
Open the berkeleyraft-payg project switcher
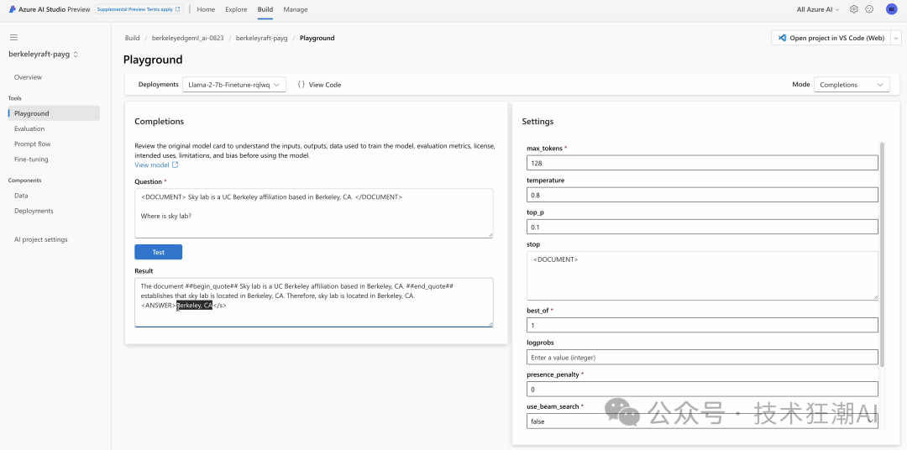44,55
